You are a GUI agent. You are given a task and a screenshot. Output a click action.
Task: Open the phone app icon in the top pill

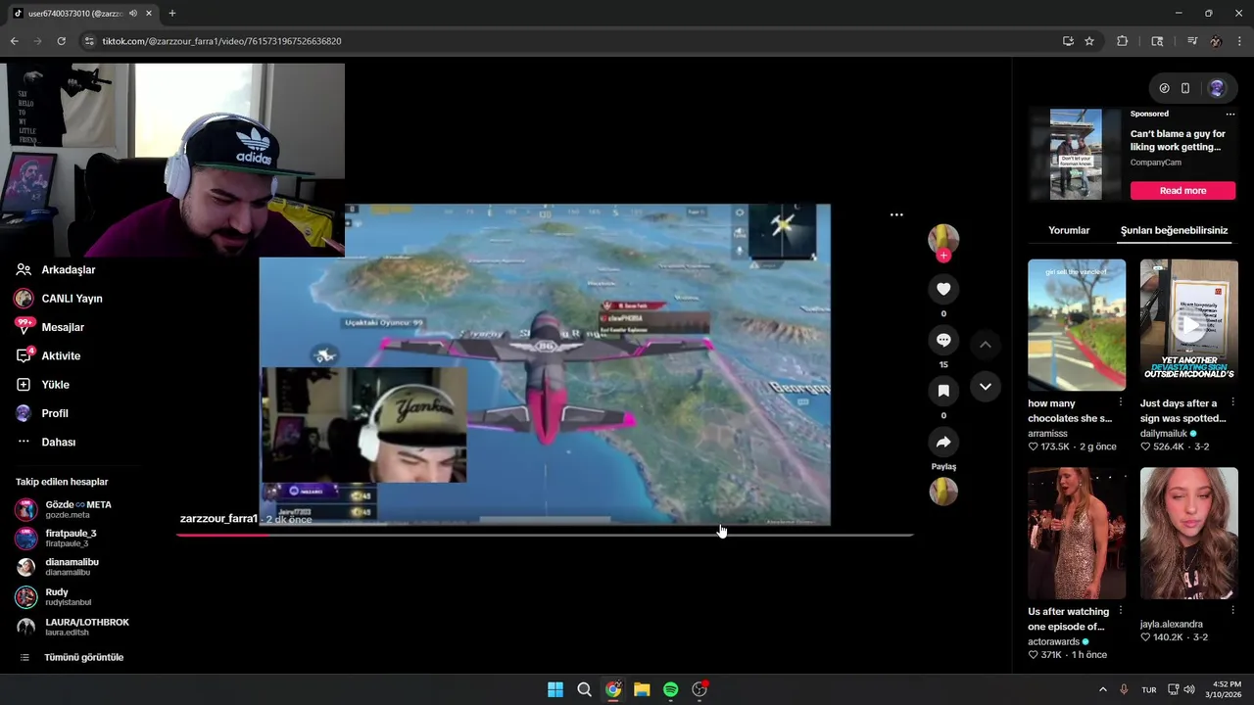(1185, 88)
